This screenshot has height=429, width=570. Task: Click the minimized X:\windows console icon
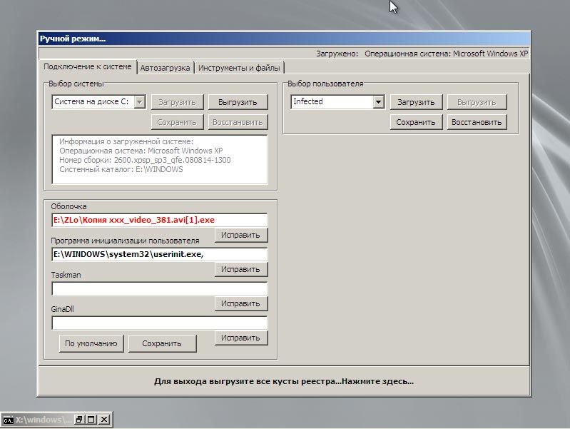click(8, 420)
